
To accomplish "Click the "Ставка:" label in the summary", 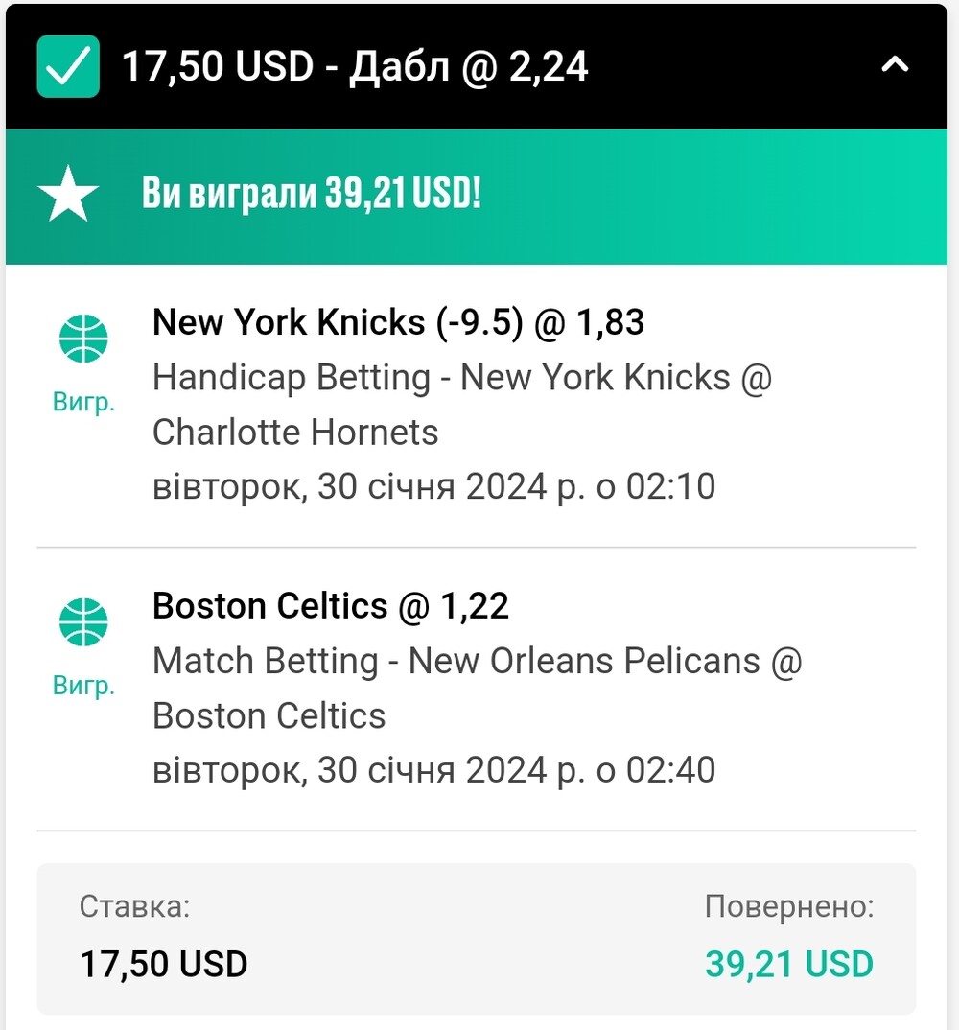I will (134, 906).
